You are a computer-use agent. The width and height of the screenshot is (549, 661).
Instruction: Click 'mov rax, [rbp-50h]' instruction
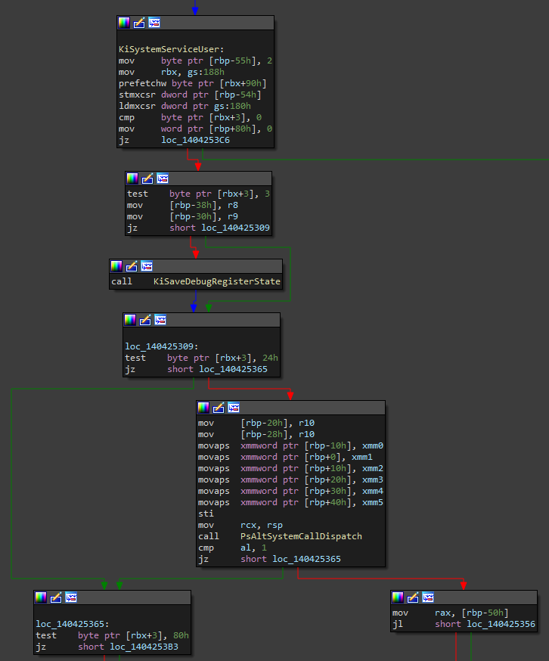[x=451, y=613]
